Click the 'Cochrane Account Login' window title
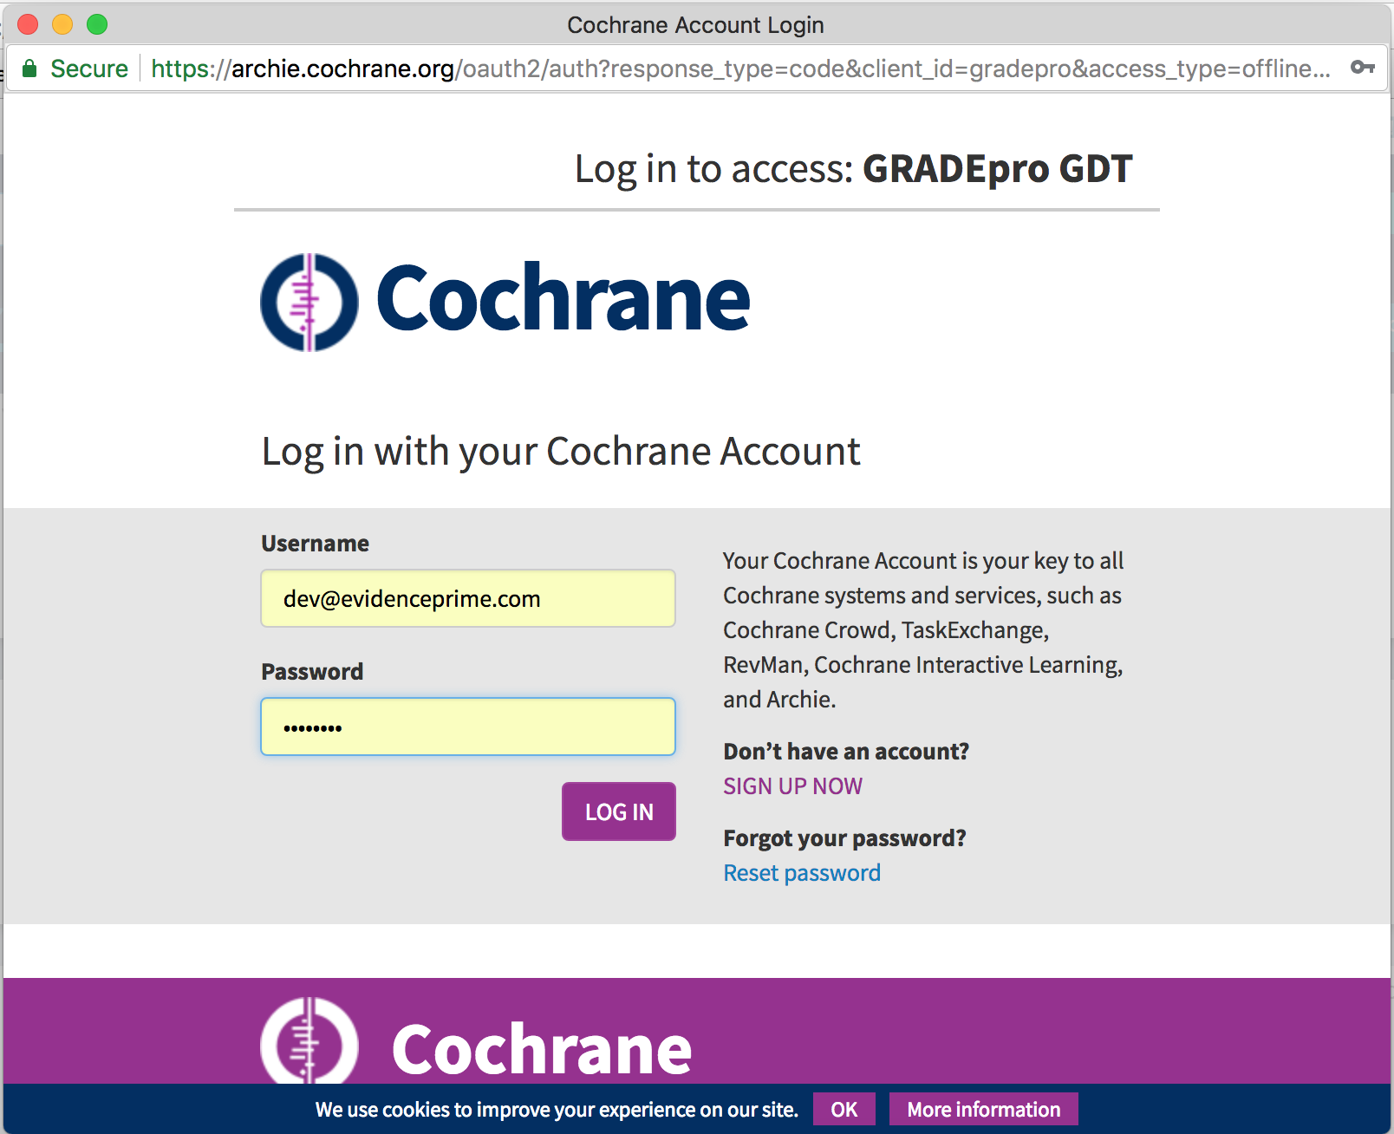Viewport: 1394px width, 1134px height. pyautogui.click(x=695, y=25)
